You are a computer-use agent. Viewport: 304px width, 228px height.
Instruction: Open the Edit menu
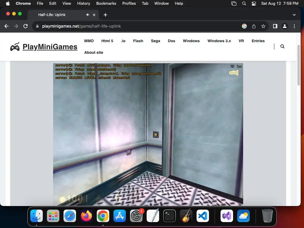click(x=53, y=4)
